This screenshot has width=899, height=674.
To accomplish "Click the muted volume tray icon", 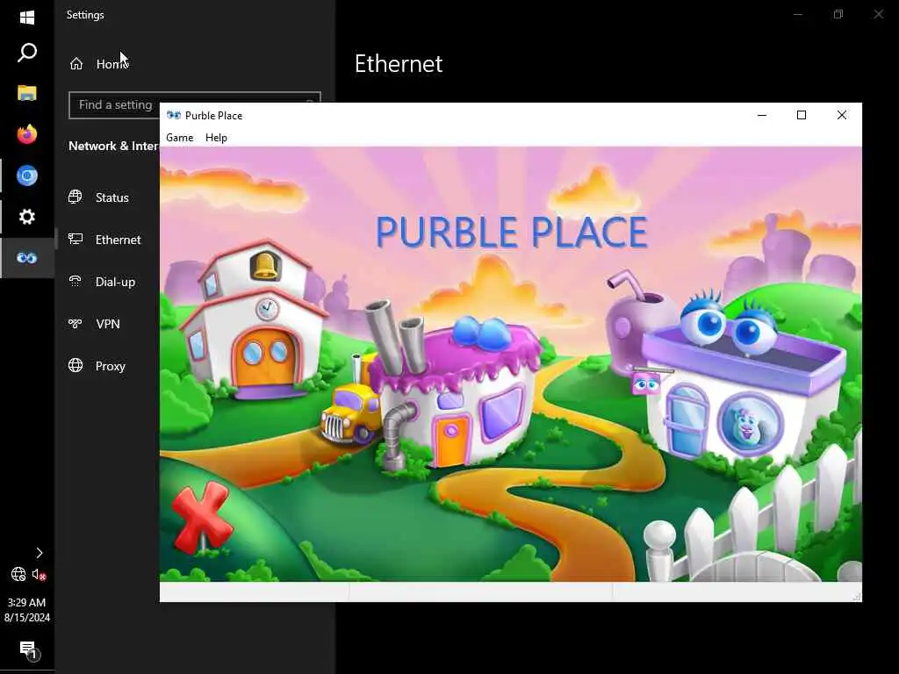I will click(x=39, y=574).
